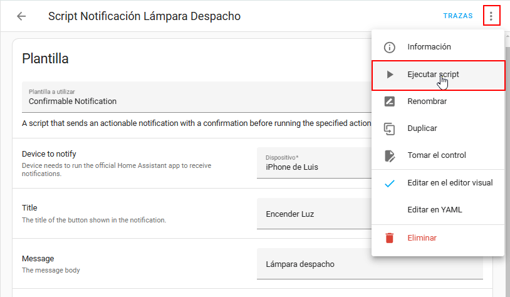Select Renombrar menu entry

point(427,102)
